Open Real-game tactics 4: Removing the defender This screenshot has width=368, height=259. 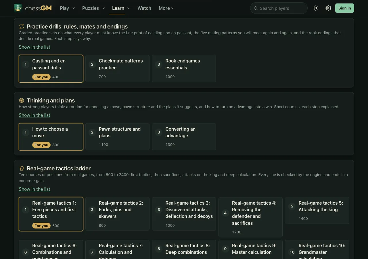[x=250, y=217]
